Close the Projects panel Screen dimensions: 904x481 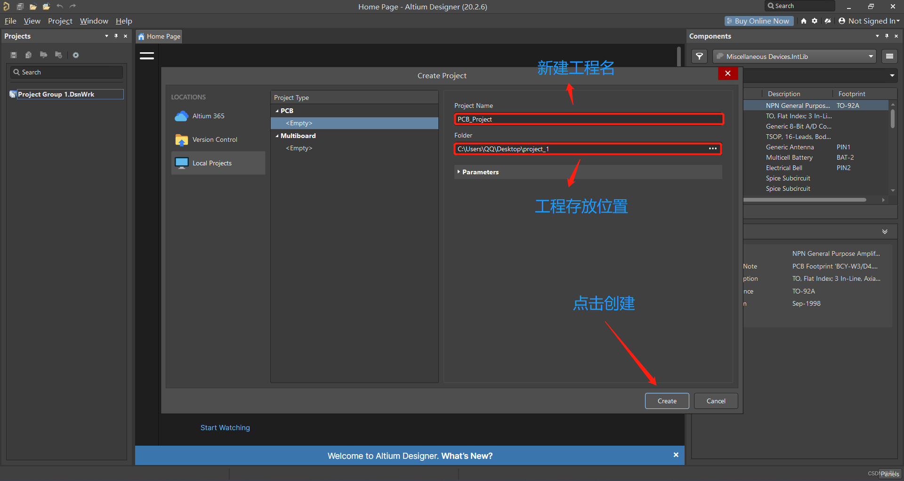125,36
